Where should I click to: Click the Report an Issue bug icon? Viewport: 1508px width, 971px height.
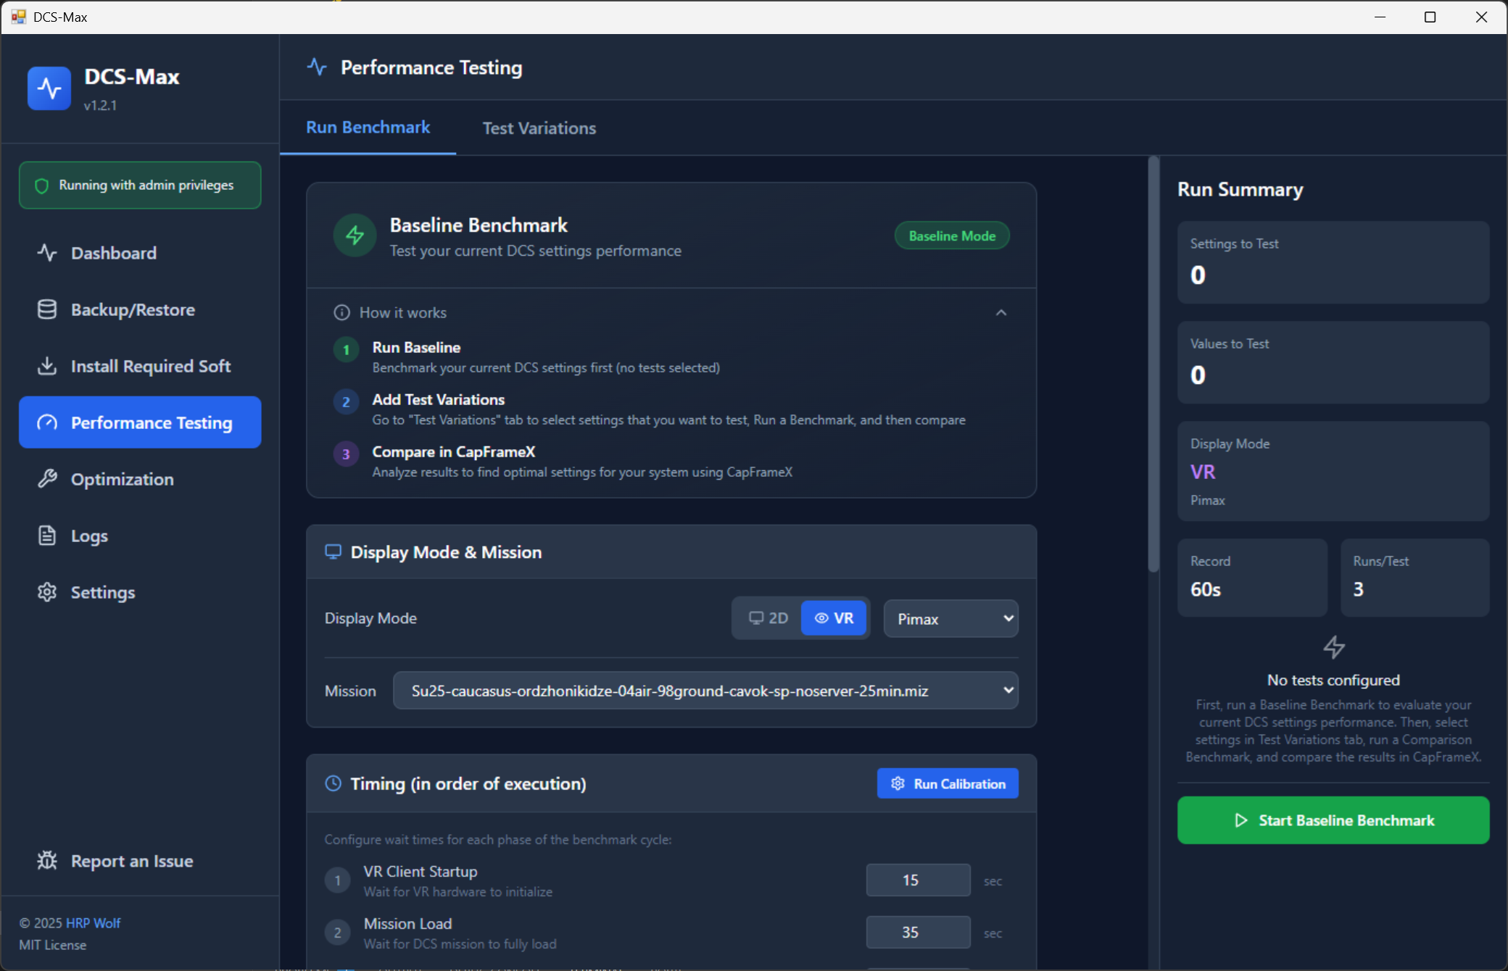coord(47,861)
